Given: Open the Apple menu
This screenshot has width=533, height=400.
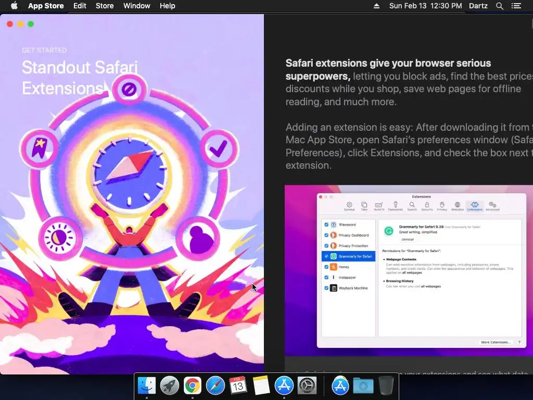Looking at the screenshot, I should tap(14, 6).
